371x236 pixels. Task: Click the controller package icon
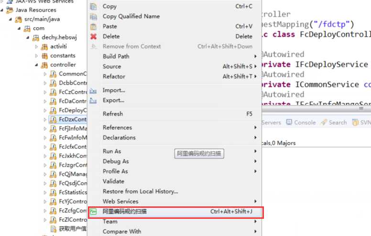pyautogui.click(x=44, y=65)
